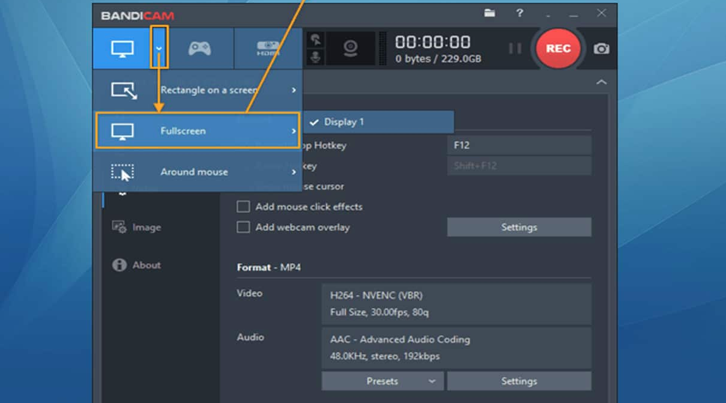Image resolution: width=726 pixels, height=403 pixels.
Task: Close the Bandicam window
Action: (x=601, y=13)
